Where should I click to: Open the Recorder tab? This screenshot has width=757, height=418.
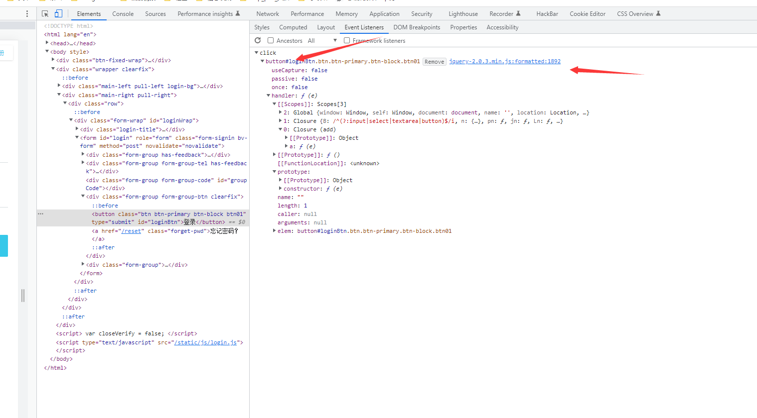coord(505,14)
